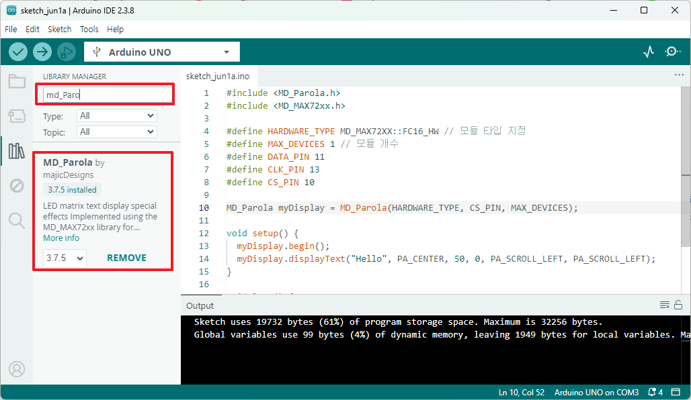Click the #define CS_PIN 10 line
The height and width of the screenshot is (400, 691).
click(x=271, y=182)
